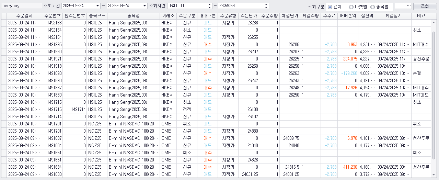
Task: Click the 체결수량 column header
Action: tap(311, 16)
